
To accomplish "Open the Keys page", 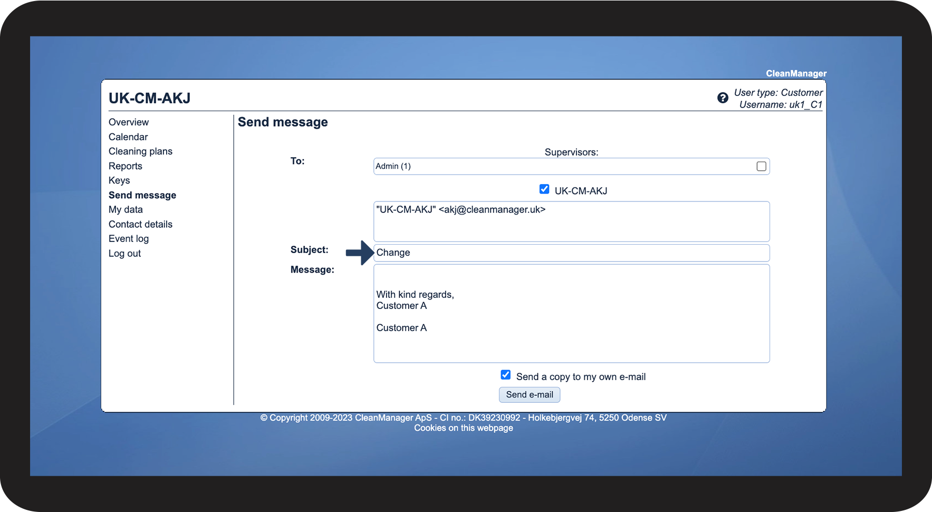I will (119, 180).
